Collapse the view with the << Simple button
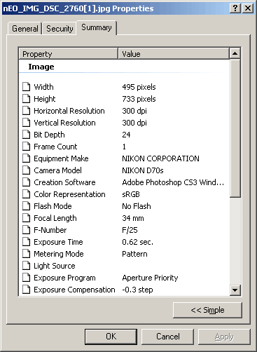This screenshot has height=352, width=257. tap(207, 310)
